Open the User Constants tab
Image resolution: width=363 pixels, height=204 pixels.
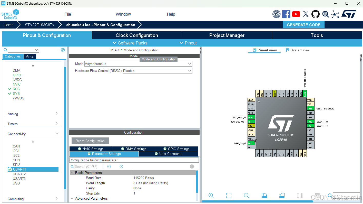[168, 154]
